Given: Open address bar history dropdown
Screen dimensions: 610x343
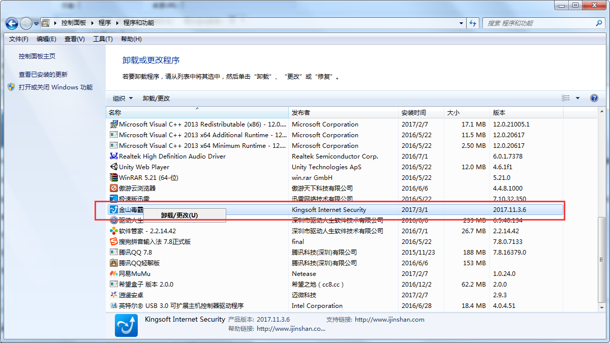Looking at the screenshot, I should [462, 23].
